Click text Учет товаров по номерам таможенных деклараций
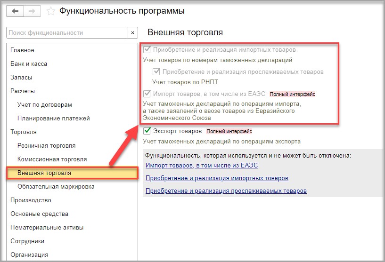Viewport: 385px width, 262px height. (x=218, y=60)
